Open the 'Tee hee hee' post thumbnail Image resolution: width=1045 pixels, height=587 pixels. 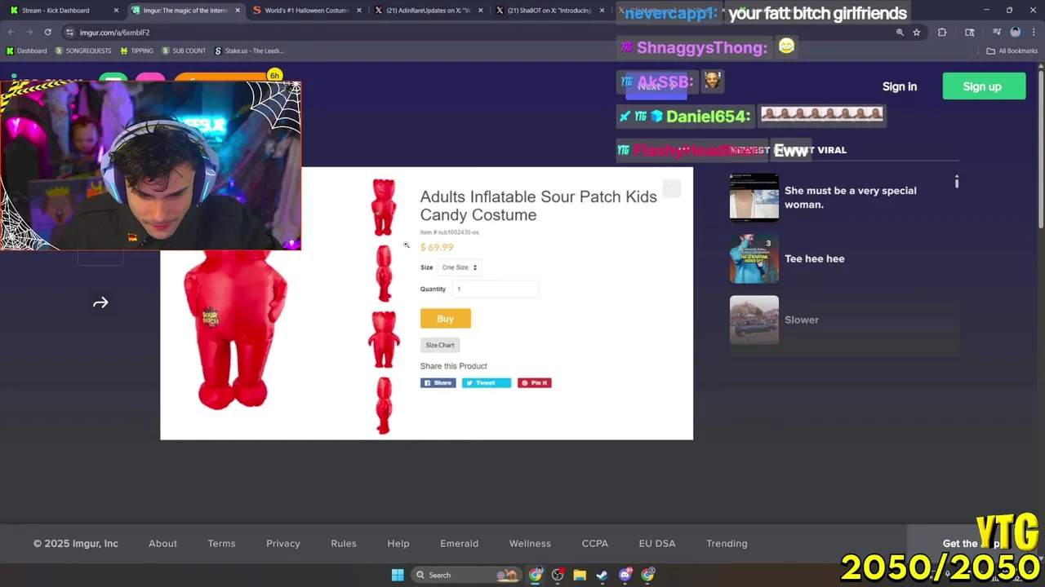pyautogui.click(x=754, y=258)
